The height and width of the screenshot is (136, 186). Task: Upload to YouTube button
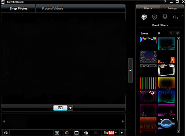pos(110,133)
